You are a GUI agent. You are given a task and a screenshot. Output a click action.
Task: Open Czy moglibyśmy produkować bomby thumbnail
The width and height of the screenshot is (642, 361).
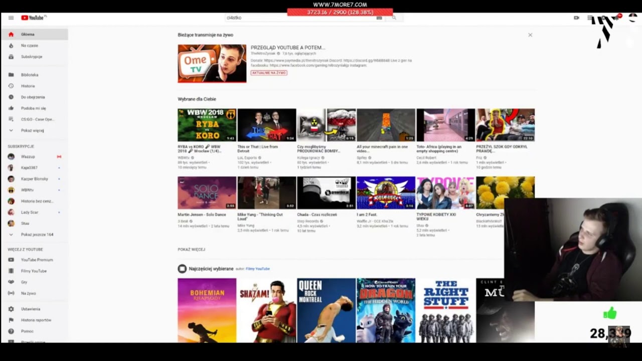click(326, 125)
